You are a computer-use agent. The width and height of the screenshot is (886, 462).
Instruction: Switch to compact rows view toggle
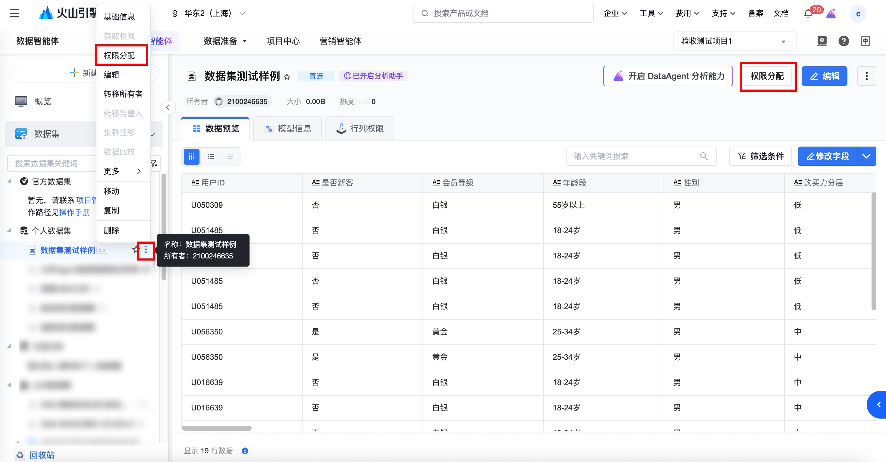point(230,157)
